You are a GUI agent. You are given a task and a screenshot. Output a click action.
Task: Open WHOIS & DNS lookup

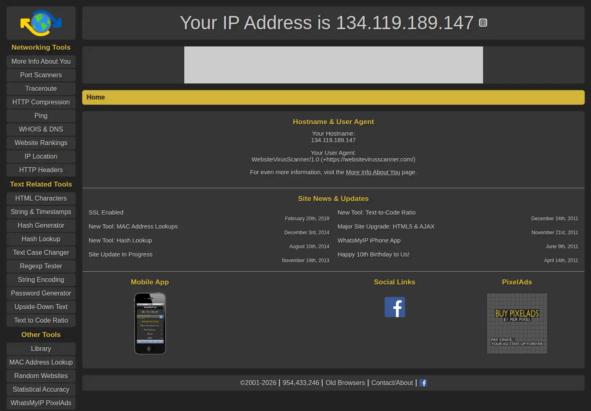(41, 129)
